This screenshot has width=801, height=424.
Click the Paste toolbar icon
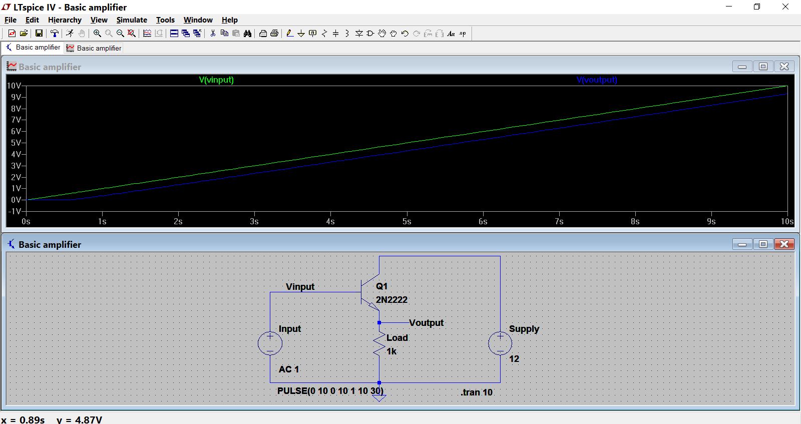236,34
